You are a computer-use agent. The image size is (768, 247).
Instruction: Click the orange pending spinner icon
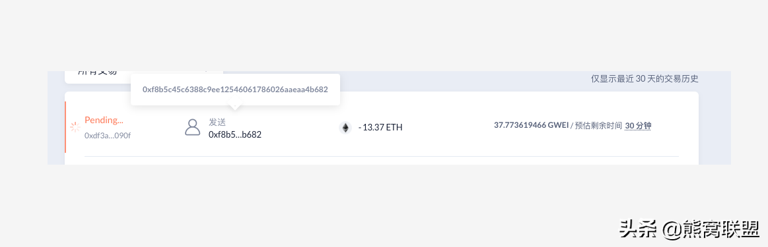click(75, 127)
